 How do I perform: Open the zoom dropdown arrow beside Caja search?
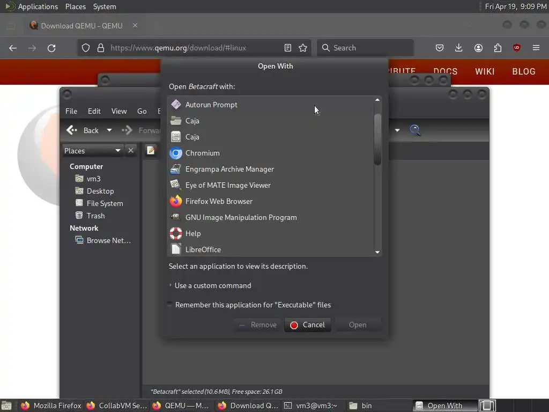point(397,130)
